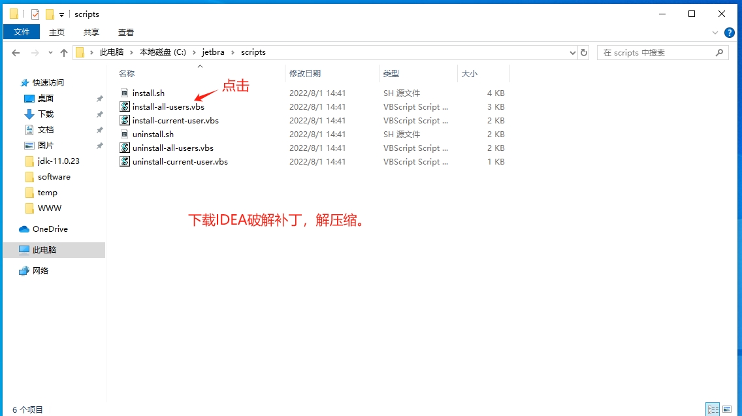Expand the ribbon with the chevron

(x=715, y=33)
